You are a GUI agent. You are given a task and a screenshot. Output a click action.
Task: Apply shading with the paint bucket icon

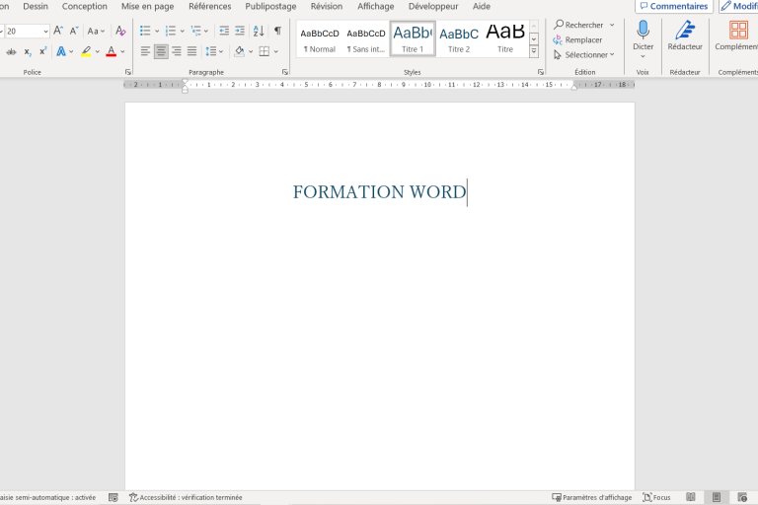tap(239, 51)
